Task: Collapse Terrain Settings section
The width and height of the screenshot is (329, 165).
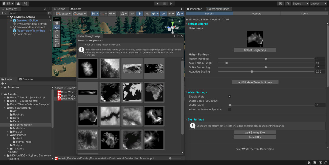Action: click(186, 24)
